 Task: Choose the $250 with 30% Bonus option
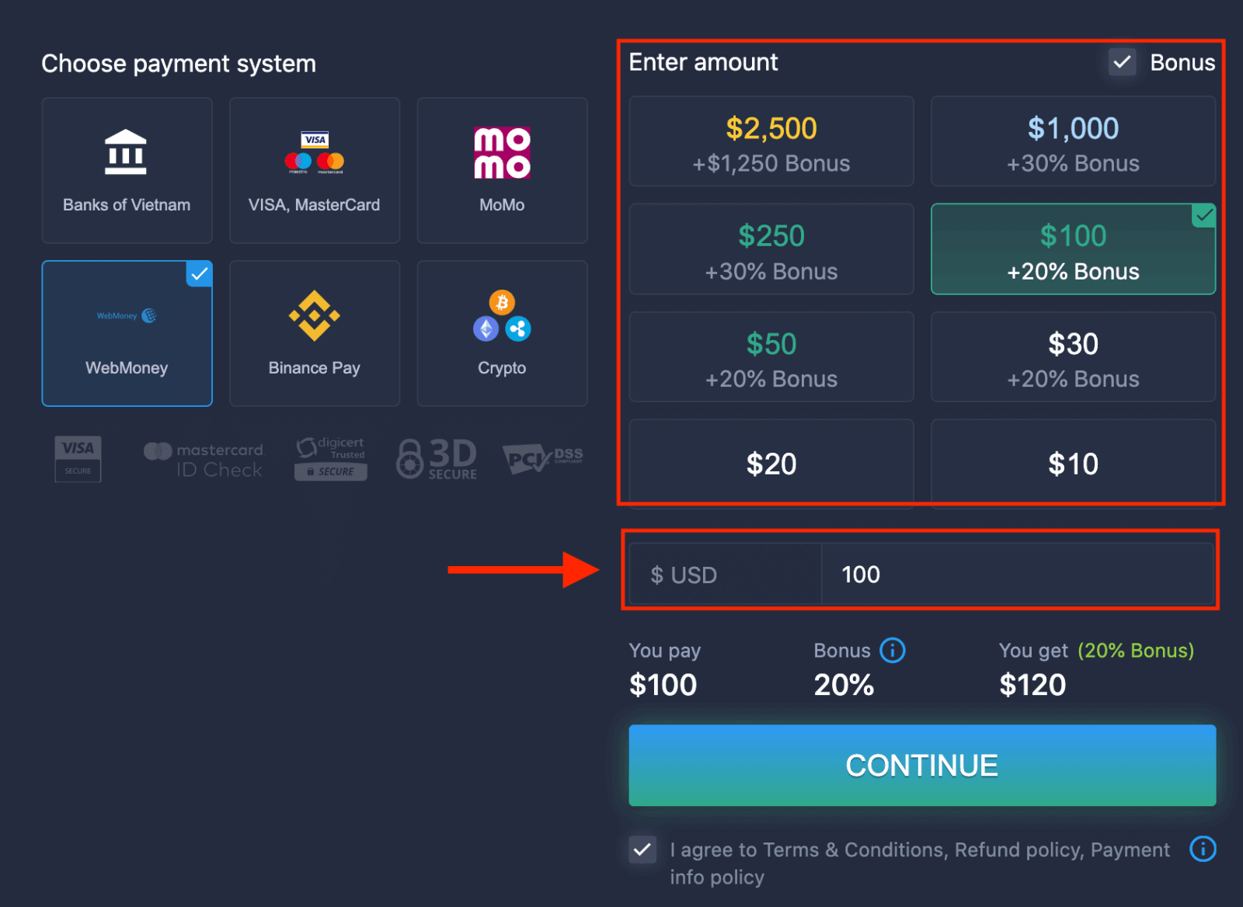[771, 249]
